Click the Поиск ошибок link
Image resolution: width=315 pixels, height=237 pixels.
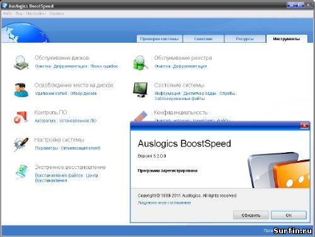(104, 66)
